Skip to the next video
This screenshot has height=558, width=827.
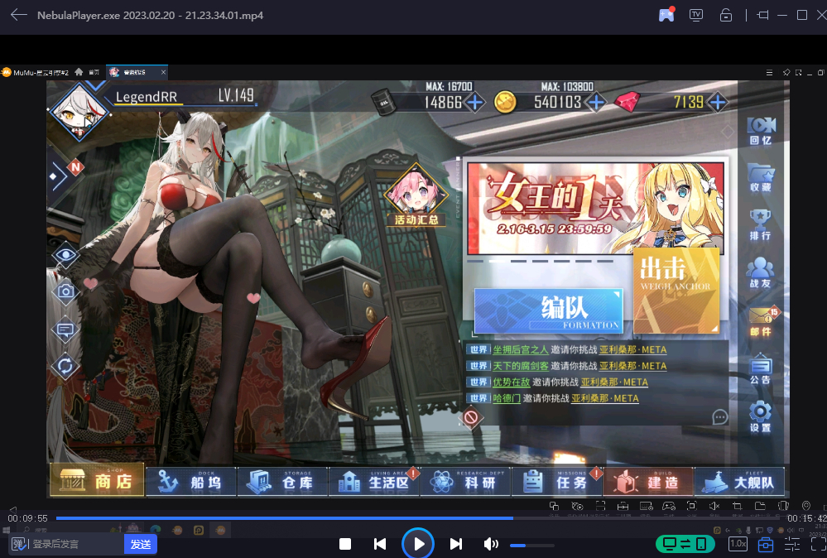coord(456,544)
